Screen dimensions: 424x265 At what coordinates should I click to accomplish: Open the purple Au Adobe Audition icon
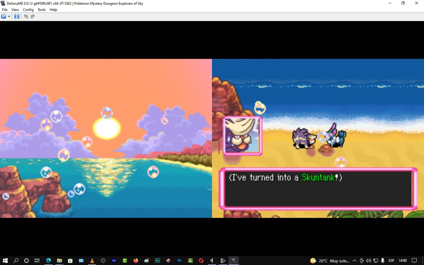click(x=114, y=261)
